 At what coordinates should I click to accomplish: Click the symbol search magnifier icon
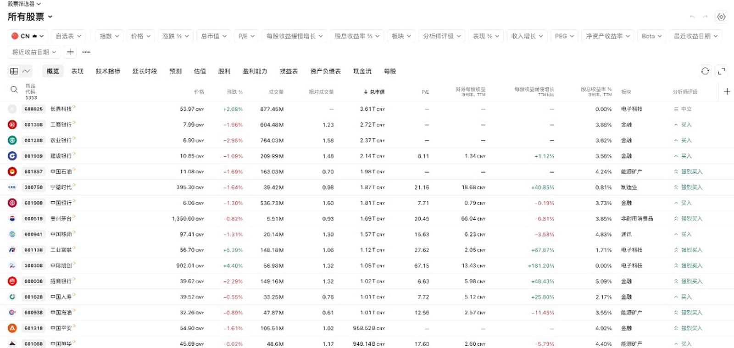[14, 90]
